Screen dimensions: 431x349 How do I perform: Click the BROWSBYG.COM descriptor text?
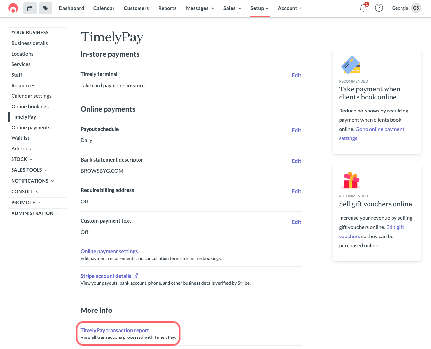[x=102, y=171]
